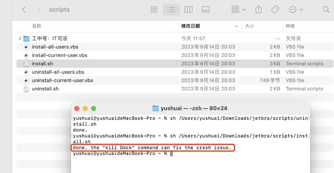Viewport: 334px width, 173px height.
Task: Switch Finder to column view
Action: tap(188, 10)
